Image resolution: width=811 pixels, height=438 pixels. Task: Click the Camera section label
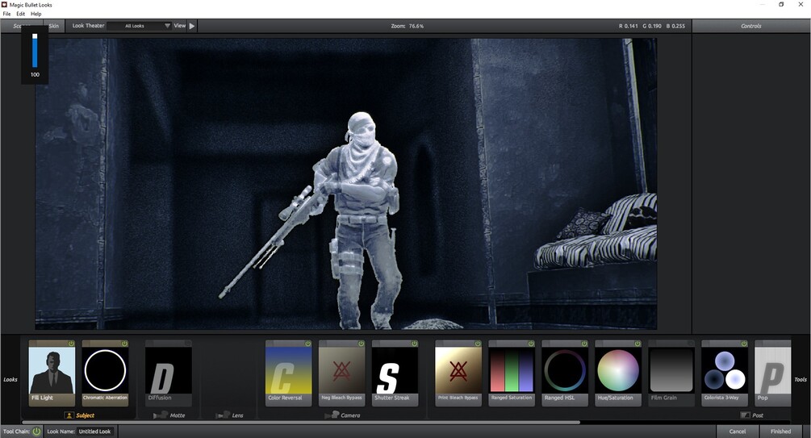coord(350,415)
